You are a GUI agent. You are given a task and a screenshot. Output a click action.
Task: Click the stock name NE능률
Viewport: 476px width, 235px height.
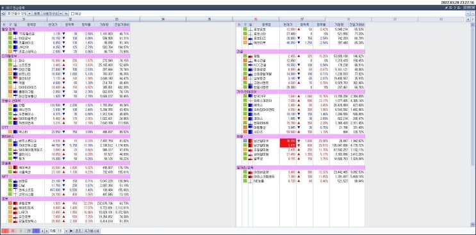pos(258,181)
